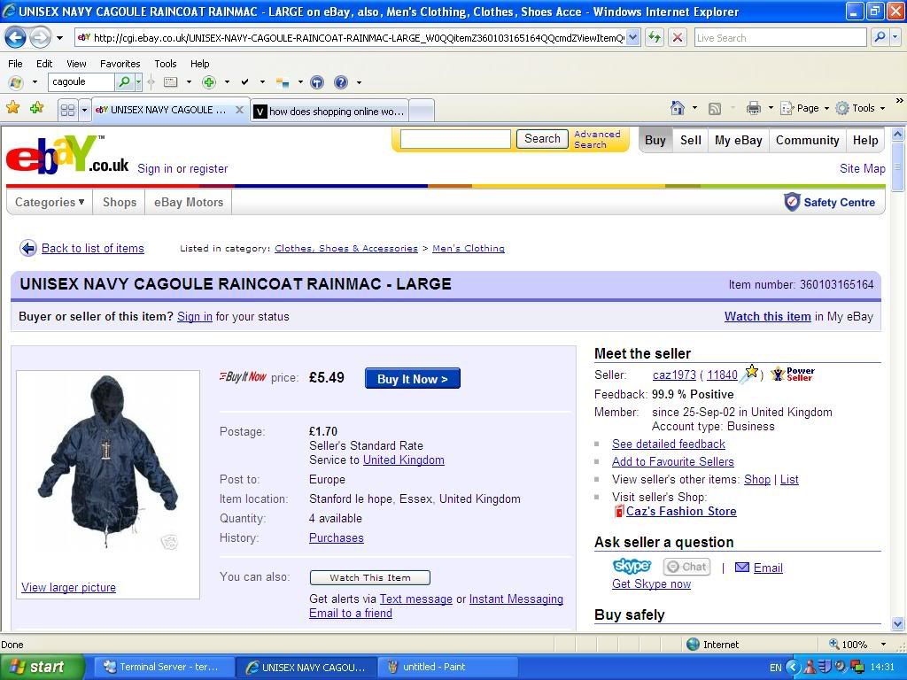
Task: Click the Back to list blue arrow icon
Action: click(x=27, y=248)
